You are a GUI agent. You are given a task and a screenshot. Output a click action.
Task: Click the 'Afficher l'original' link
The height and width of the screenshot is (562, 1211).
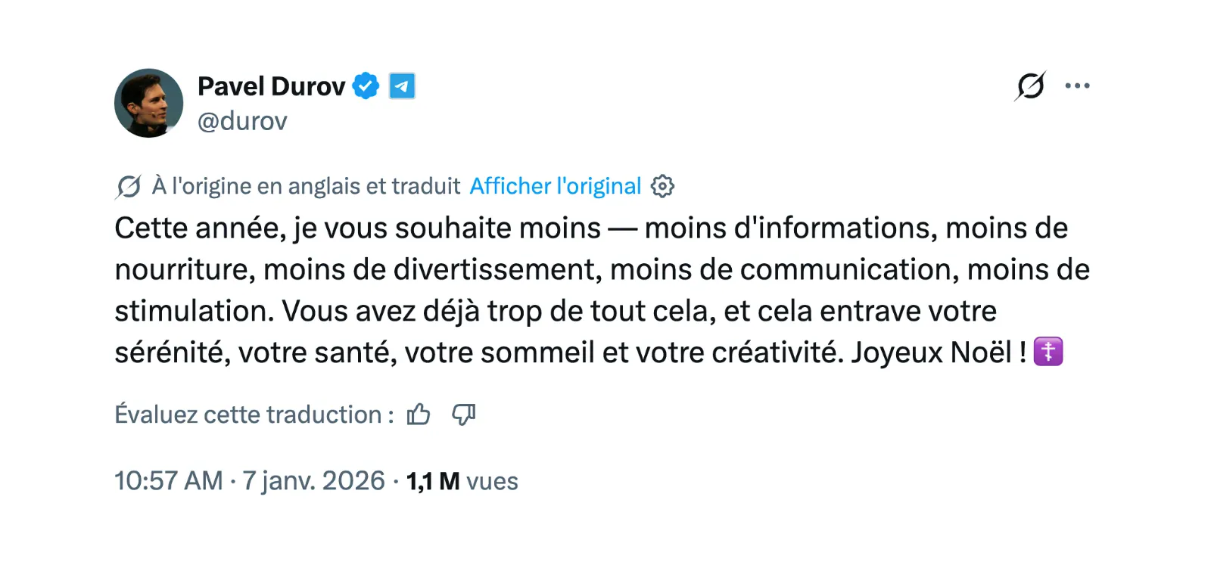[x=556, y=186]
